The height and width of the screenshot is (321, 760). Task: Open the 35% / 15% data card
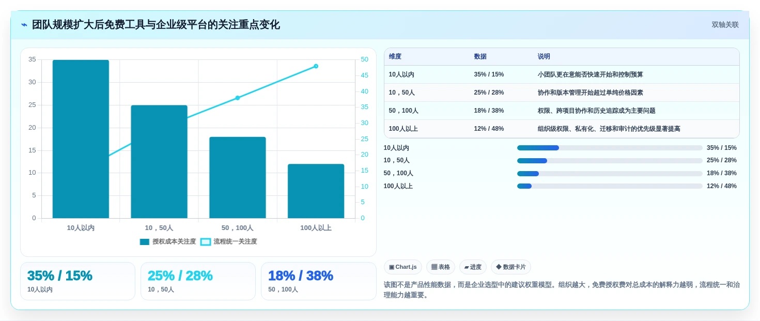(77, 281)
